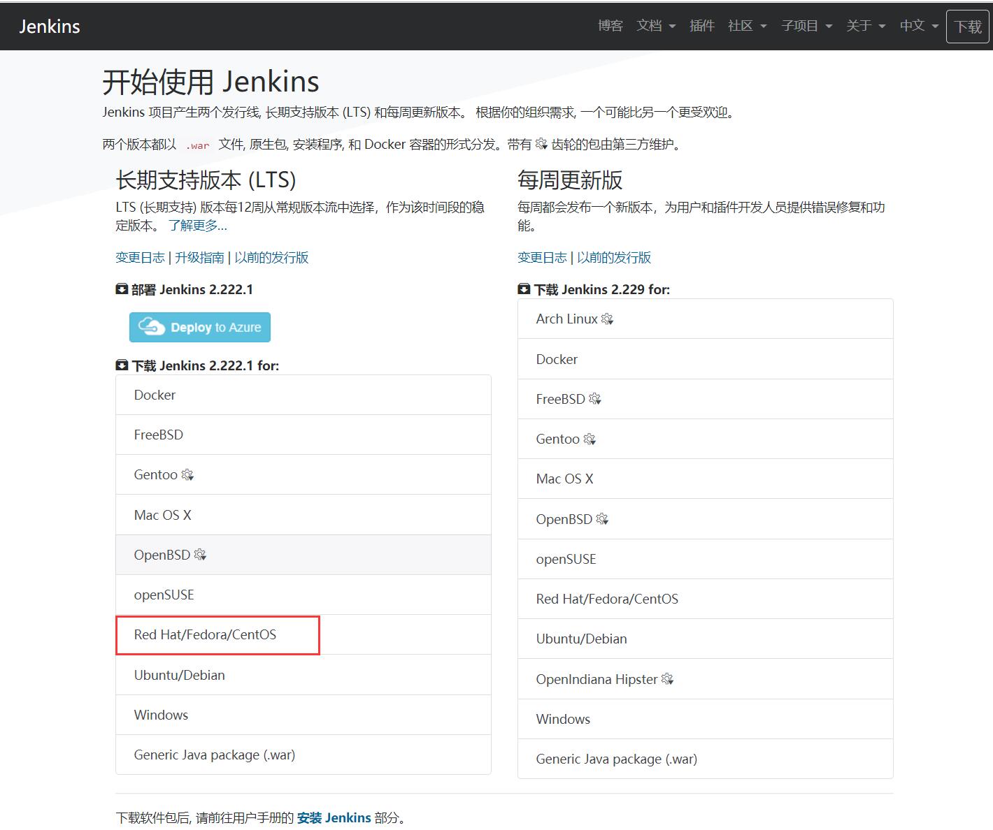Select Docker in the LTS list

point(303,395)
